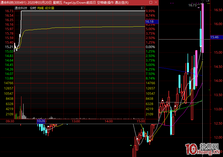Screen dimensions: 223x157
Task: Click the 16.73 high price annotation
Action: point(192,5)
